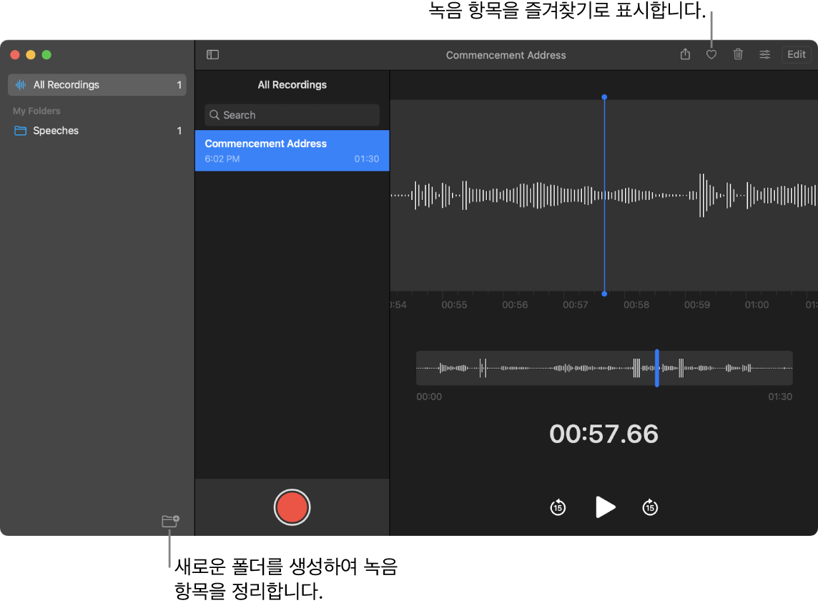Click the search magnifier icon
Screen dimensions: 818x608
[214, 115]
